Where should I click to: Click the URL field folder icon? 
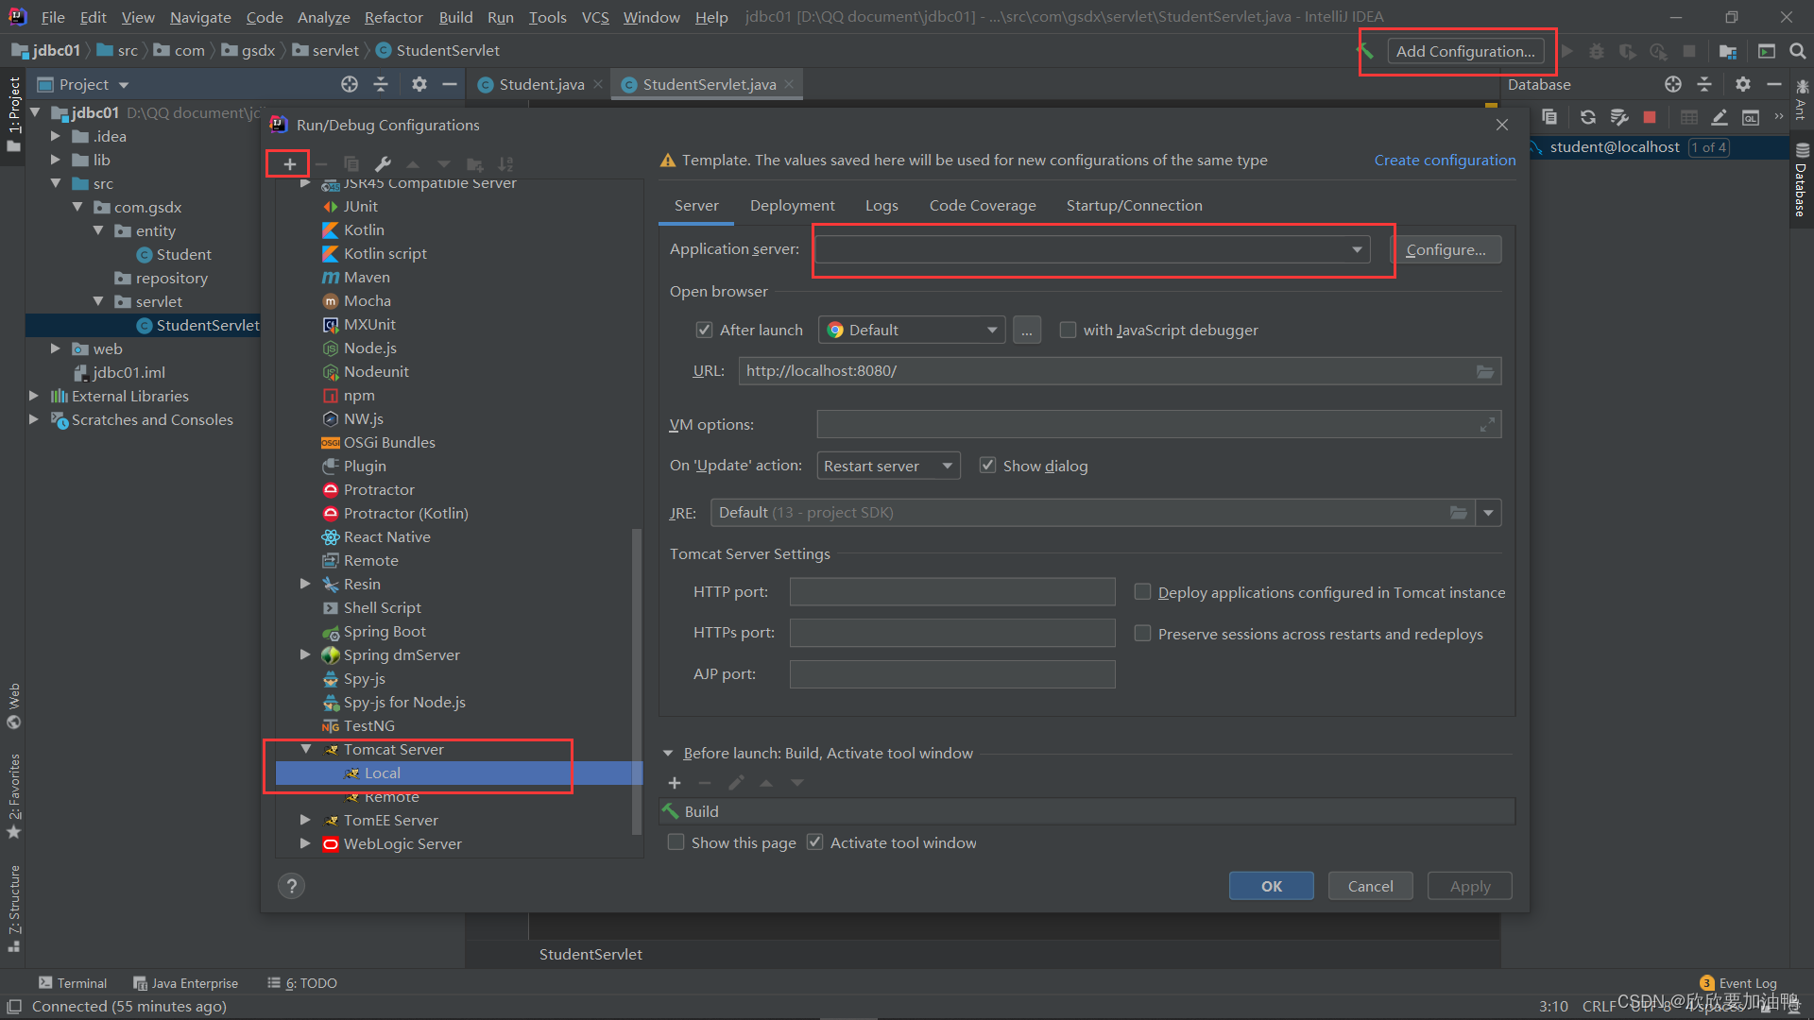(x=1485, y=371)
